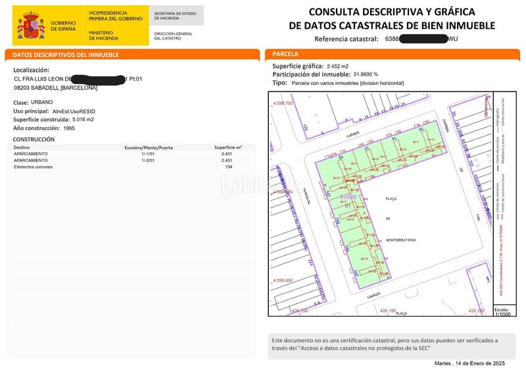The width and height of the screenshot is (526, 372).
Task: Select 'DIRECCIÓN GENERAL DEL CATASTRO' text
Action: pyautogui.click(x=173, y=36)
